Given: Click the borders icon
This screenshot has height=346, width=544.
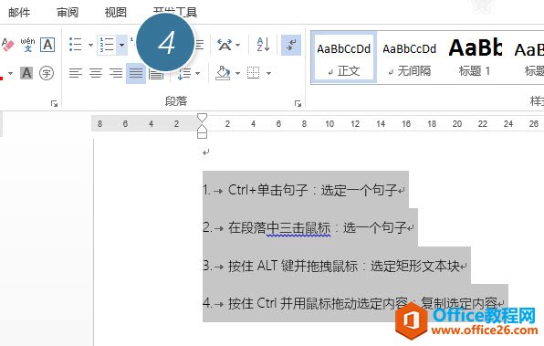Looking at the screenshot, I should [253, 73].
